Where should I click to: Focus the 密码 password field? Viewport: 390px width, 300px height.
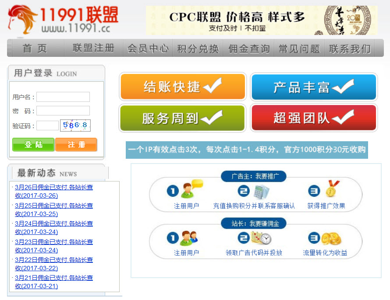tap(63, 111)
